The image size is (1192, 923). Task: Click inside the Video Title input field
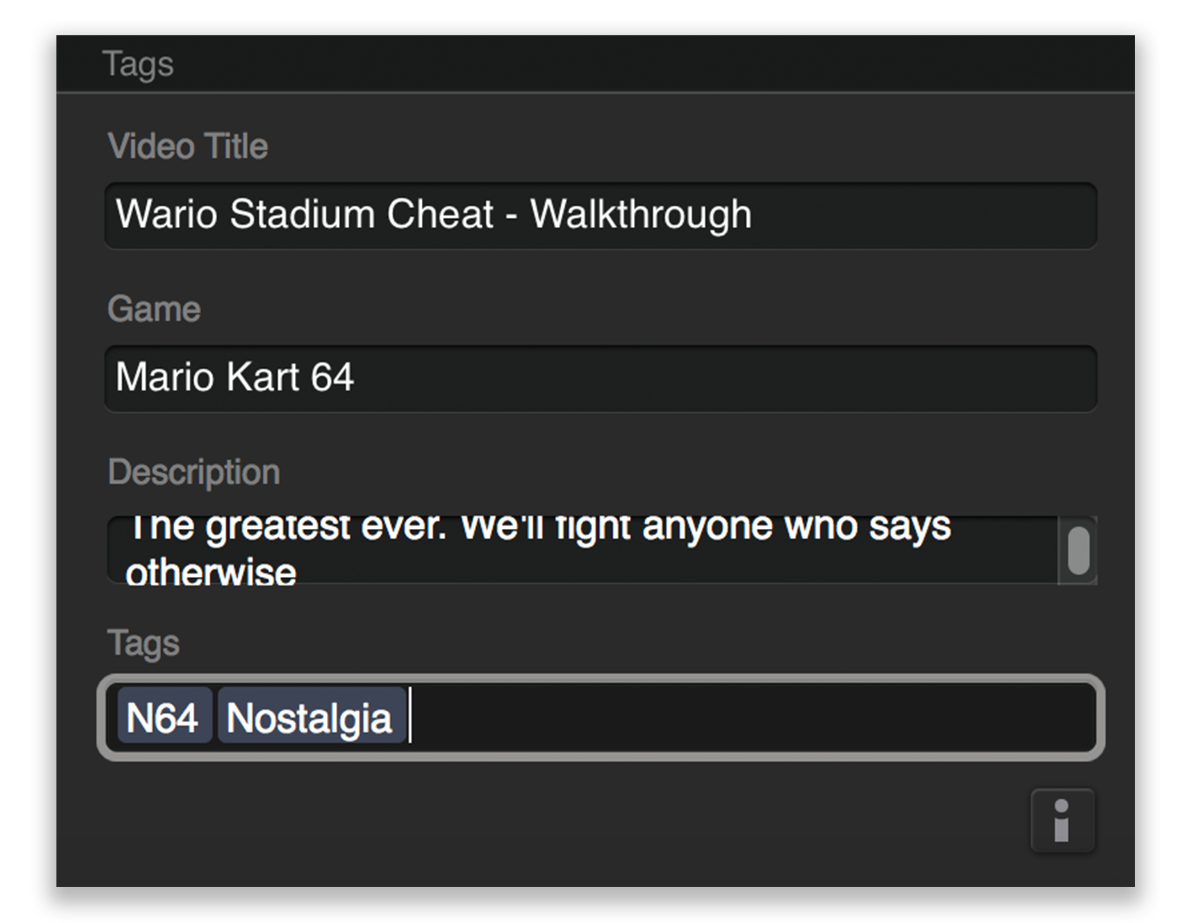tap(600, 215)
